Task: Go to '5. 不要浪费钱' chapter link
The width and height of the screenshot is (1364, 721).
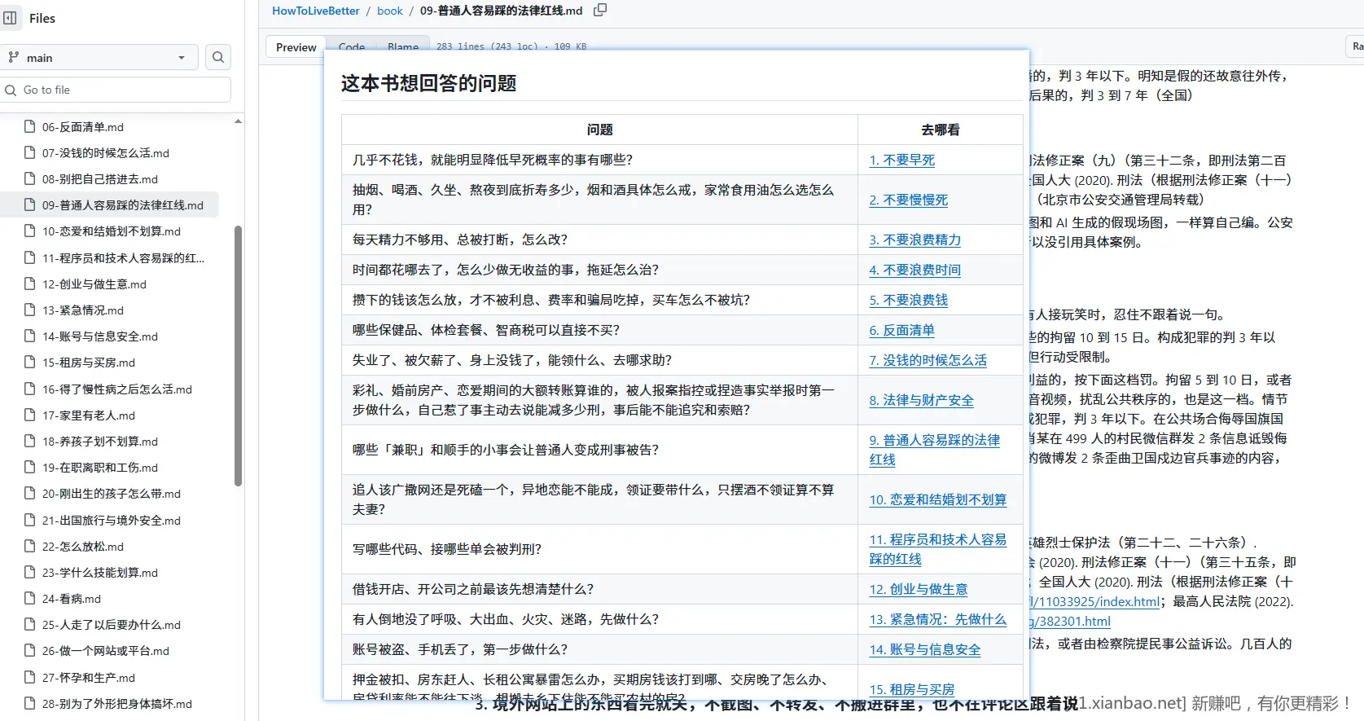Action: (x=908, y=301)
